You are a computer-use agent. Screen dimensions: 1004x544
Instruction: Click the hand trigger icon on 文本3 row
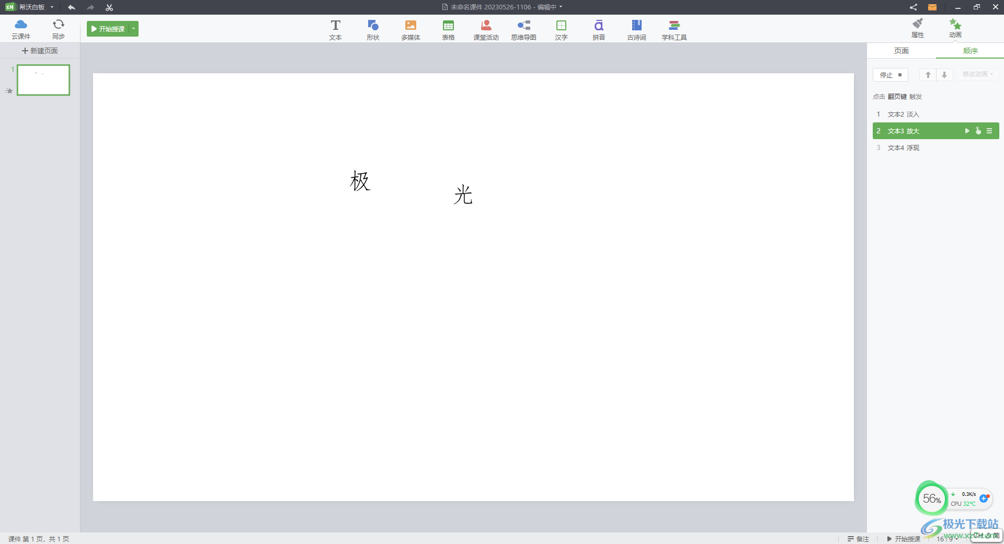[x=978, y=131]
